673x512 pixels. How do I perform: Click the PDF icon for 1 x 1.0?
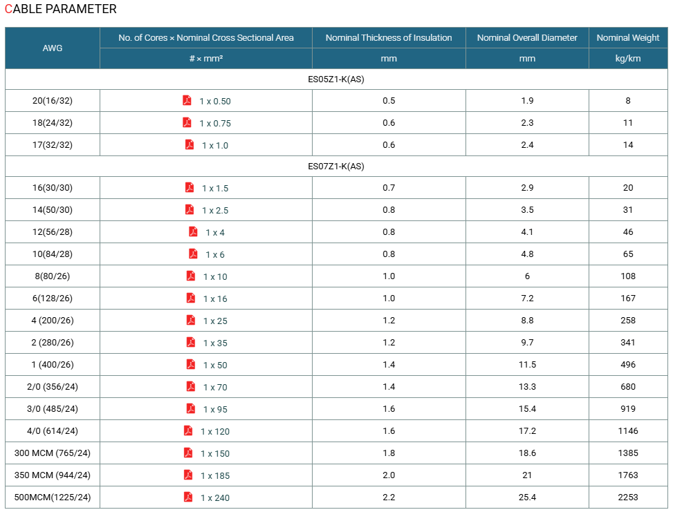pyautogui.click(x=190, y=144)
